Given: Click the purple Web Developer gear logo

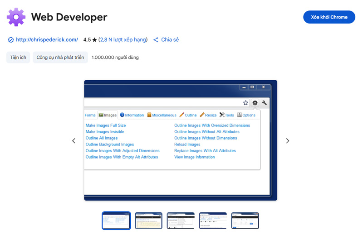Looking at the screenshot, I should pos(16,17).
